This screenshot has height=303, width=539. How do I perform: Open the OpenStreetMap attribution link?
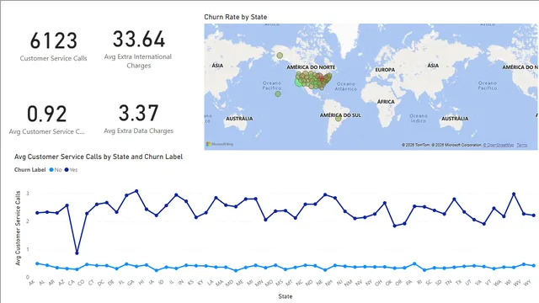point(498,145)
